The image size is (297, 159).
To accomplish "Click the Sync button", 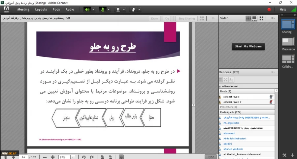I will [x=211, y=157].
